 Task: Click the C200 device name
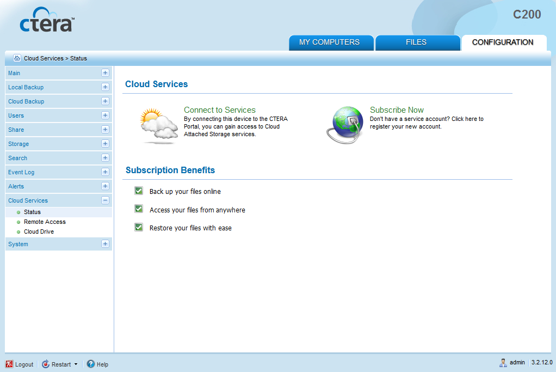pos(527,15)
